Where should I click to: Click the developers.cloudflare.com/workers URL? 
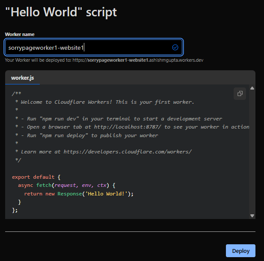coord(128,152)
